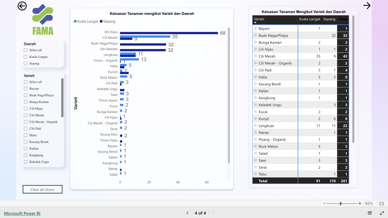Screen dimensions: 388x218
Task: Click the Kuala Langat legend dot
Action: [75, 21]
